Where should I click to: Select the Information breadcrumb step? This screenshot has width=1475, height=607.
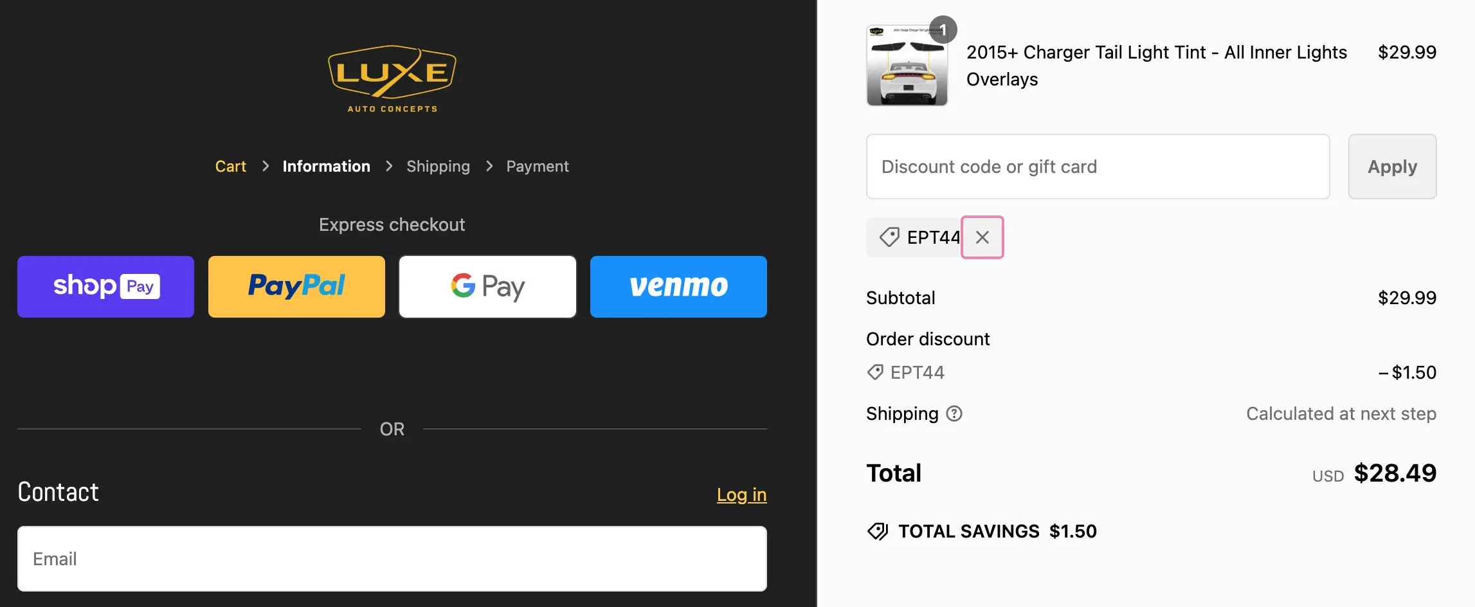[326, 167]
